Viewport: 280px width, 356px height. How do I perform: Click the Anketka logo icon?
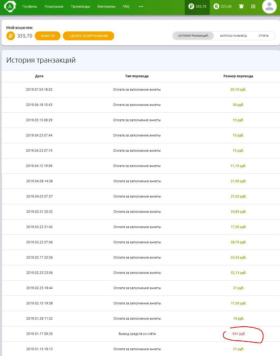click(10, 6)
